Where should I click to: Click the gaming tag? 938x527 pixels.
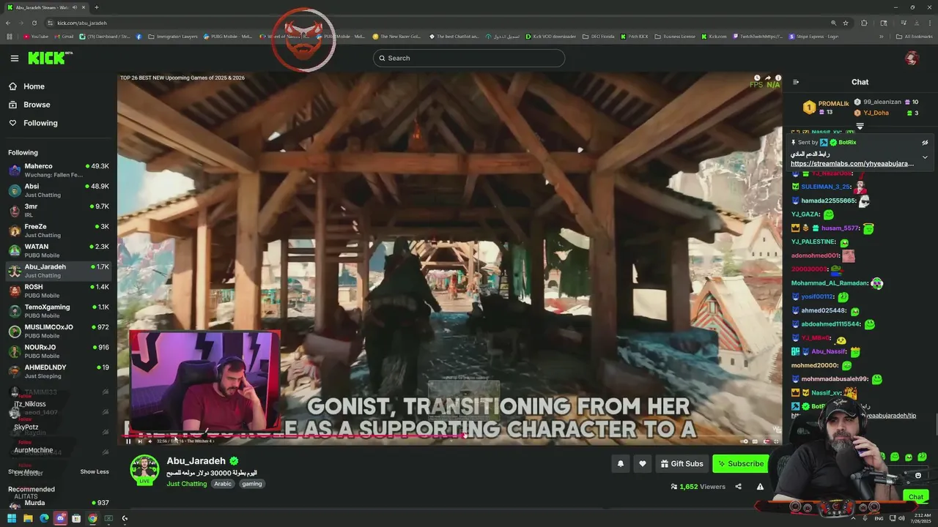tap(251, 484)
